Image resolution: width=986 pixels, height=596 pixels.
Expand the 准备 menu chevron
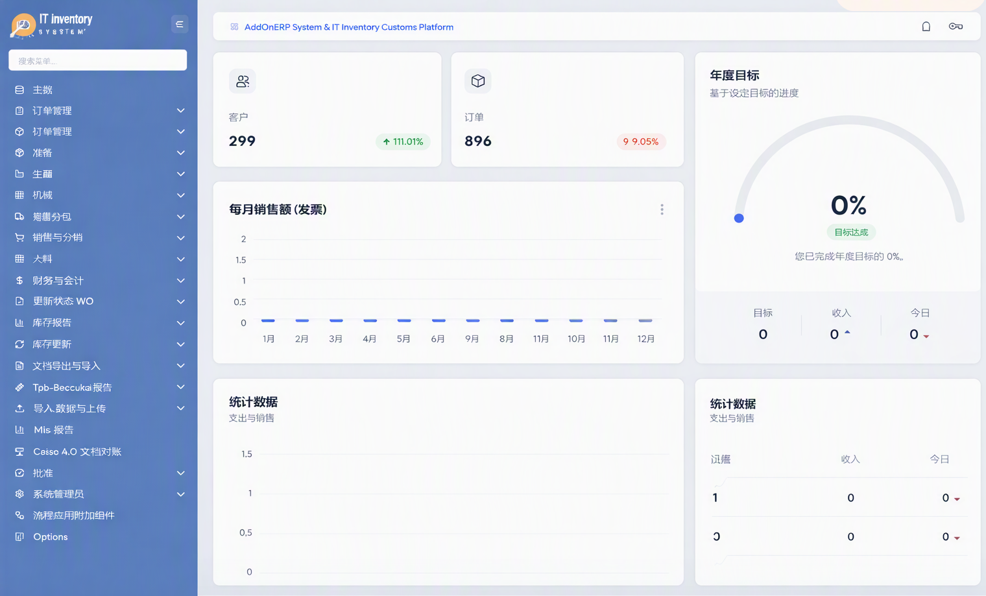[x=181, y=153]
